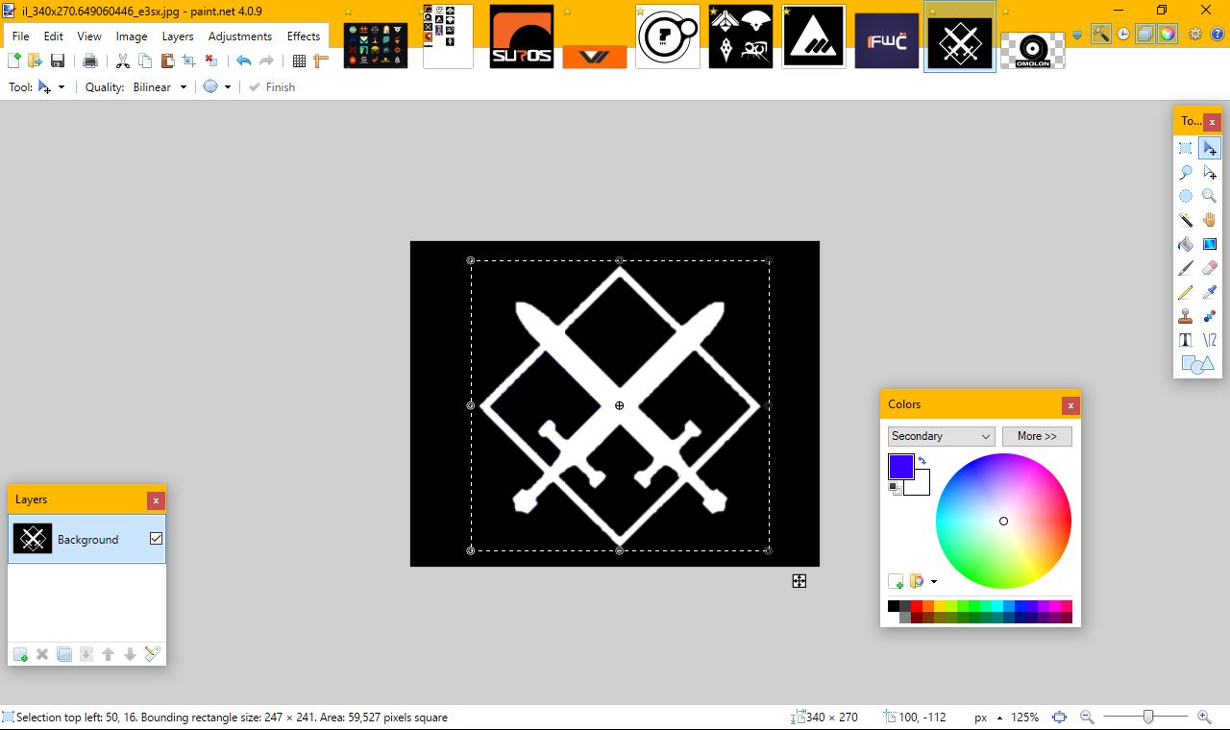Save the image with floppy icon
Image resolution: width=1230 pixels, height=730 pixels.
coord(58,61)
